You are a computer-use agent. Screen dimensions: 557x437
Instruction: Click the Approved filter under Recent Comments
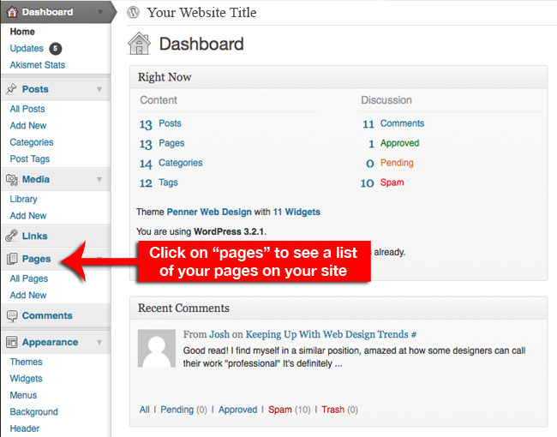pyautogui.click(x=237, y=410)
